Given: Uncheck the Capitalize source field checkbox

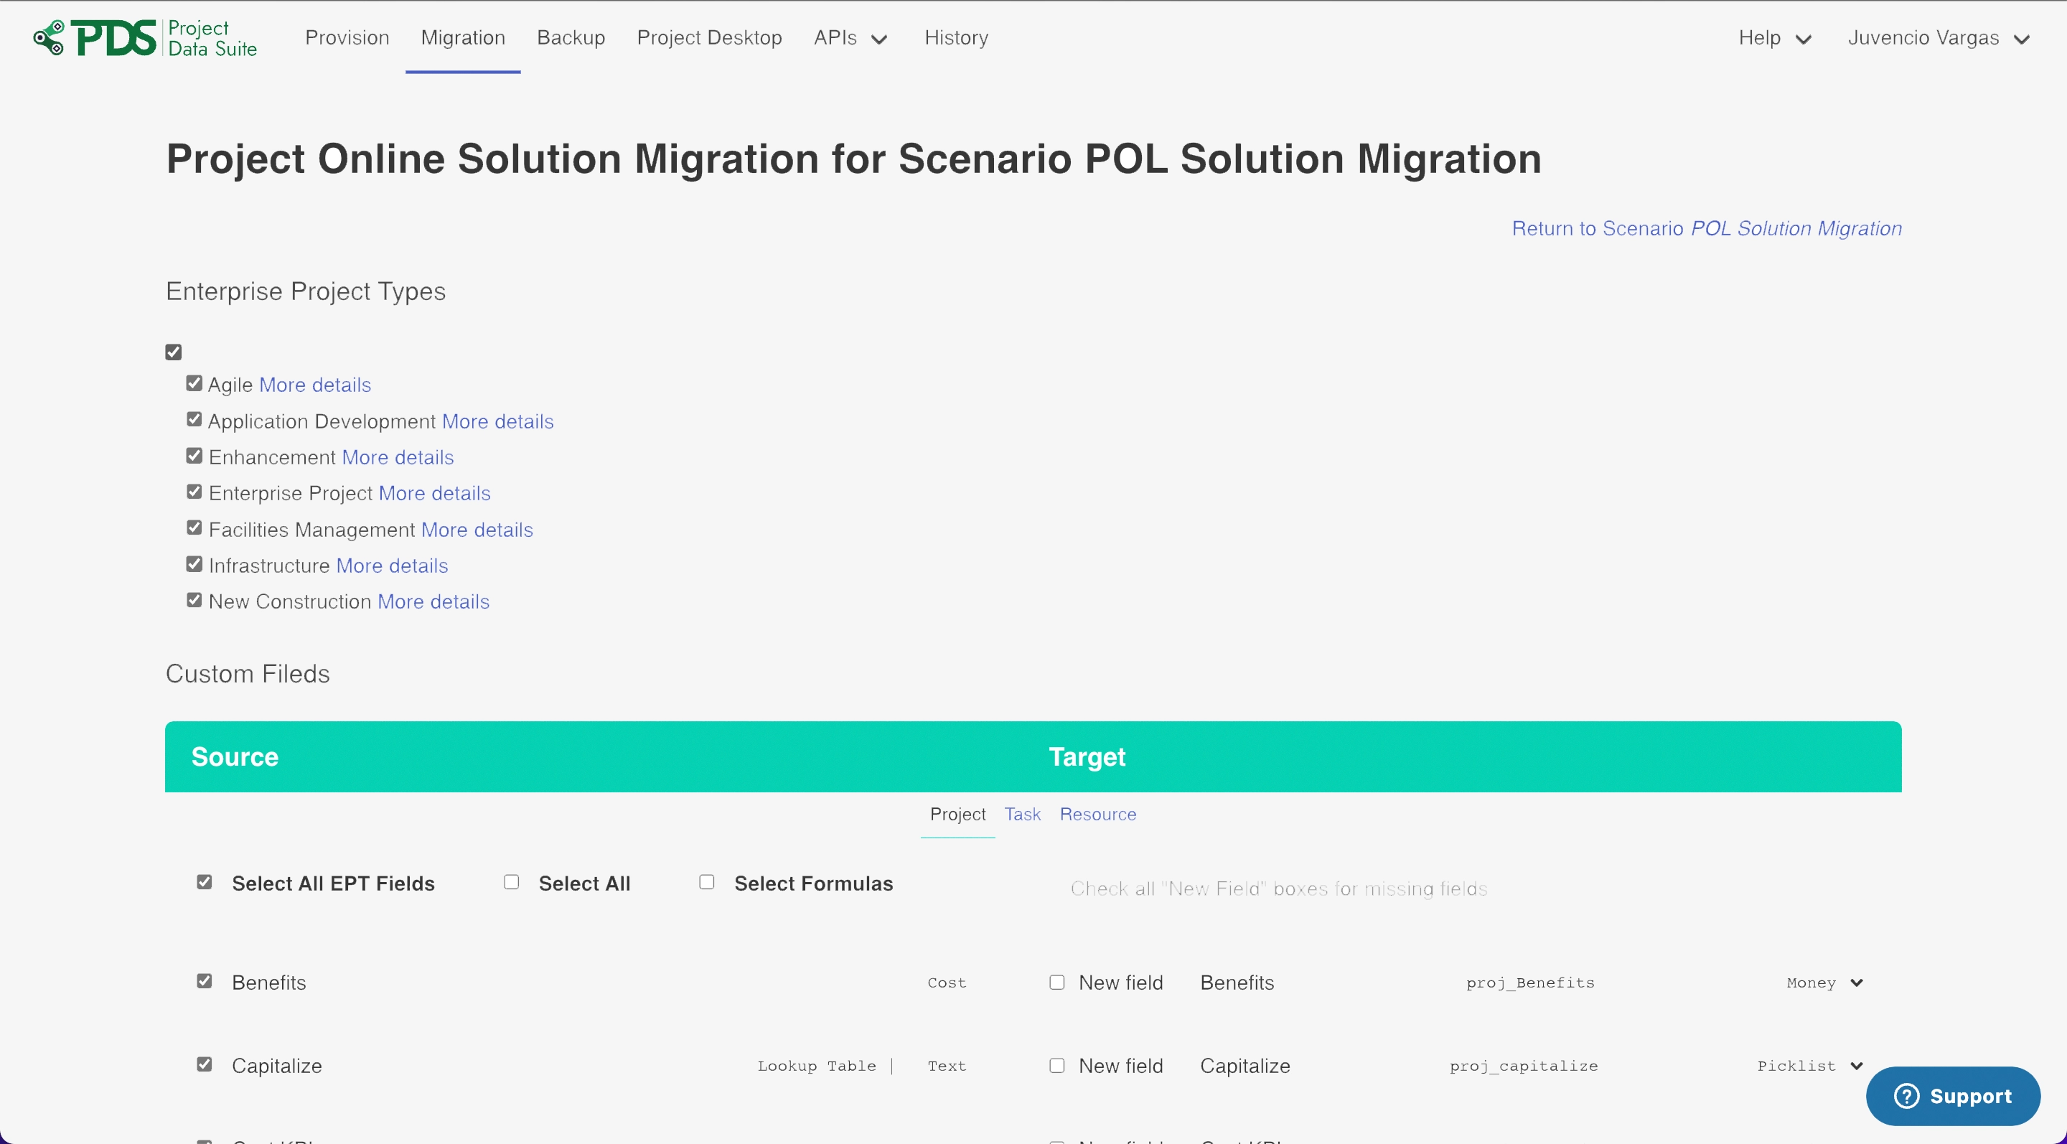Looking at the screenshot, I should (x=205, y=1064).
